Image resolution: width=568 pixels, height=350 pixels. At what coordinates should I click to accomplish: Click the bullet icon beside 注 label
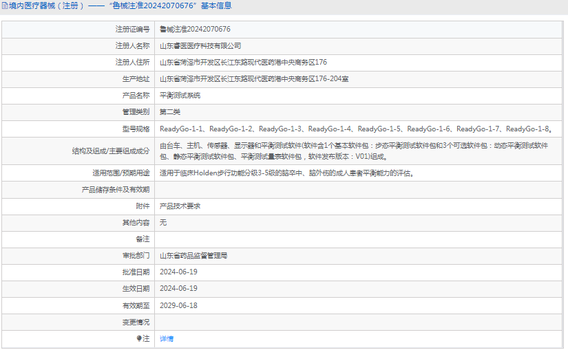[139, 338]
